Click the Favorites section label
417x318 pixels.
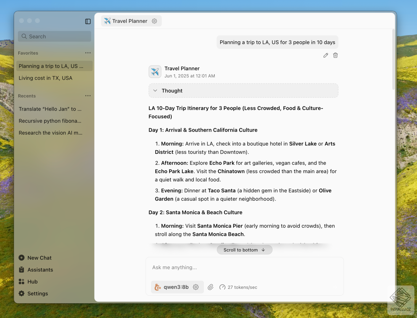[28, 53]
